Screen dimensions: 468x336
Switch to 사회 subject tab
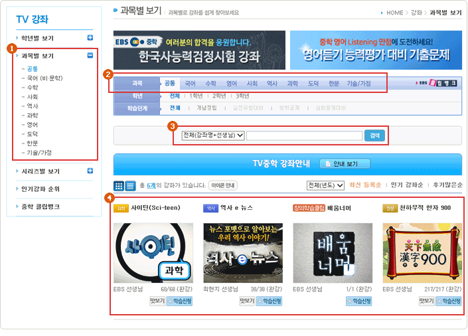pyautogui.click(x=252, y=83)
